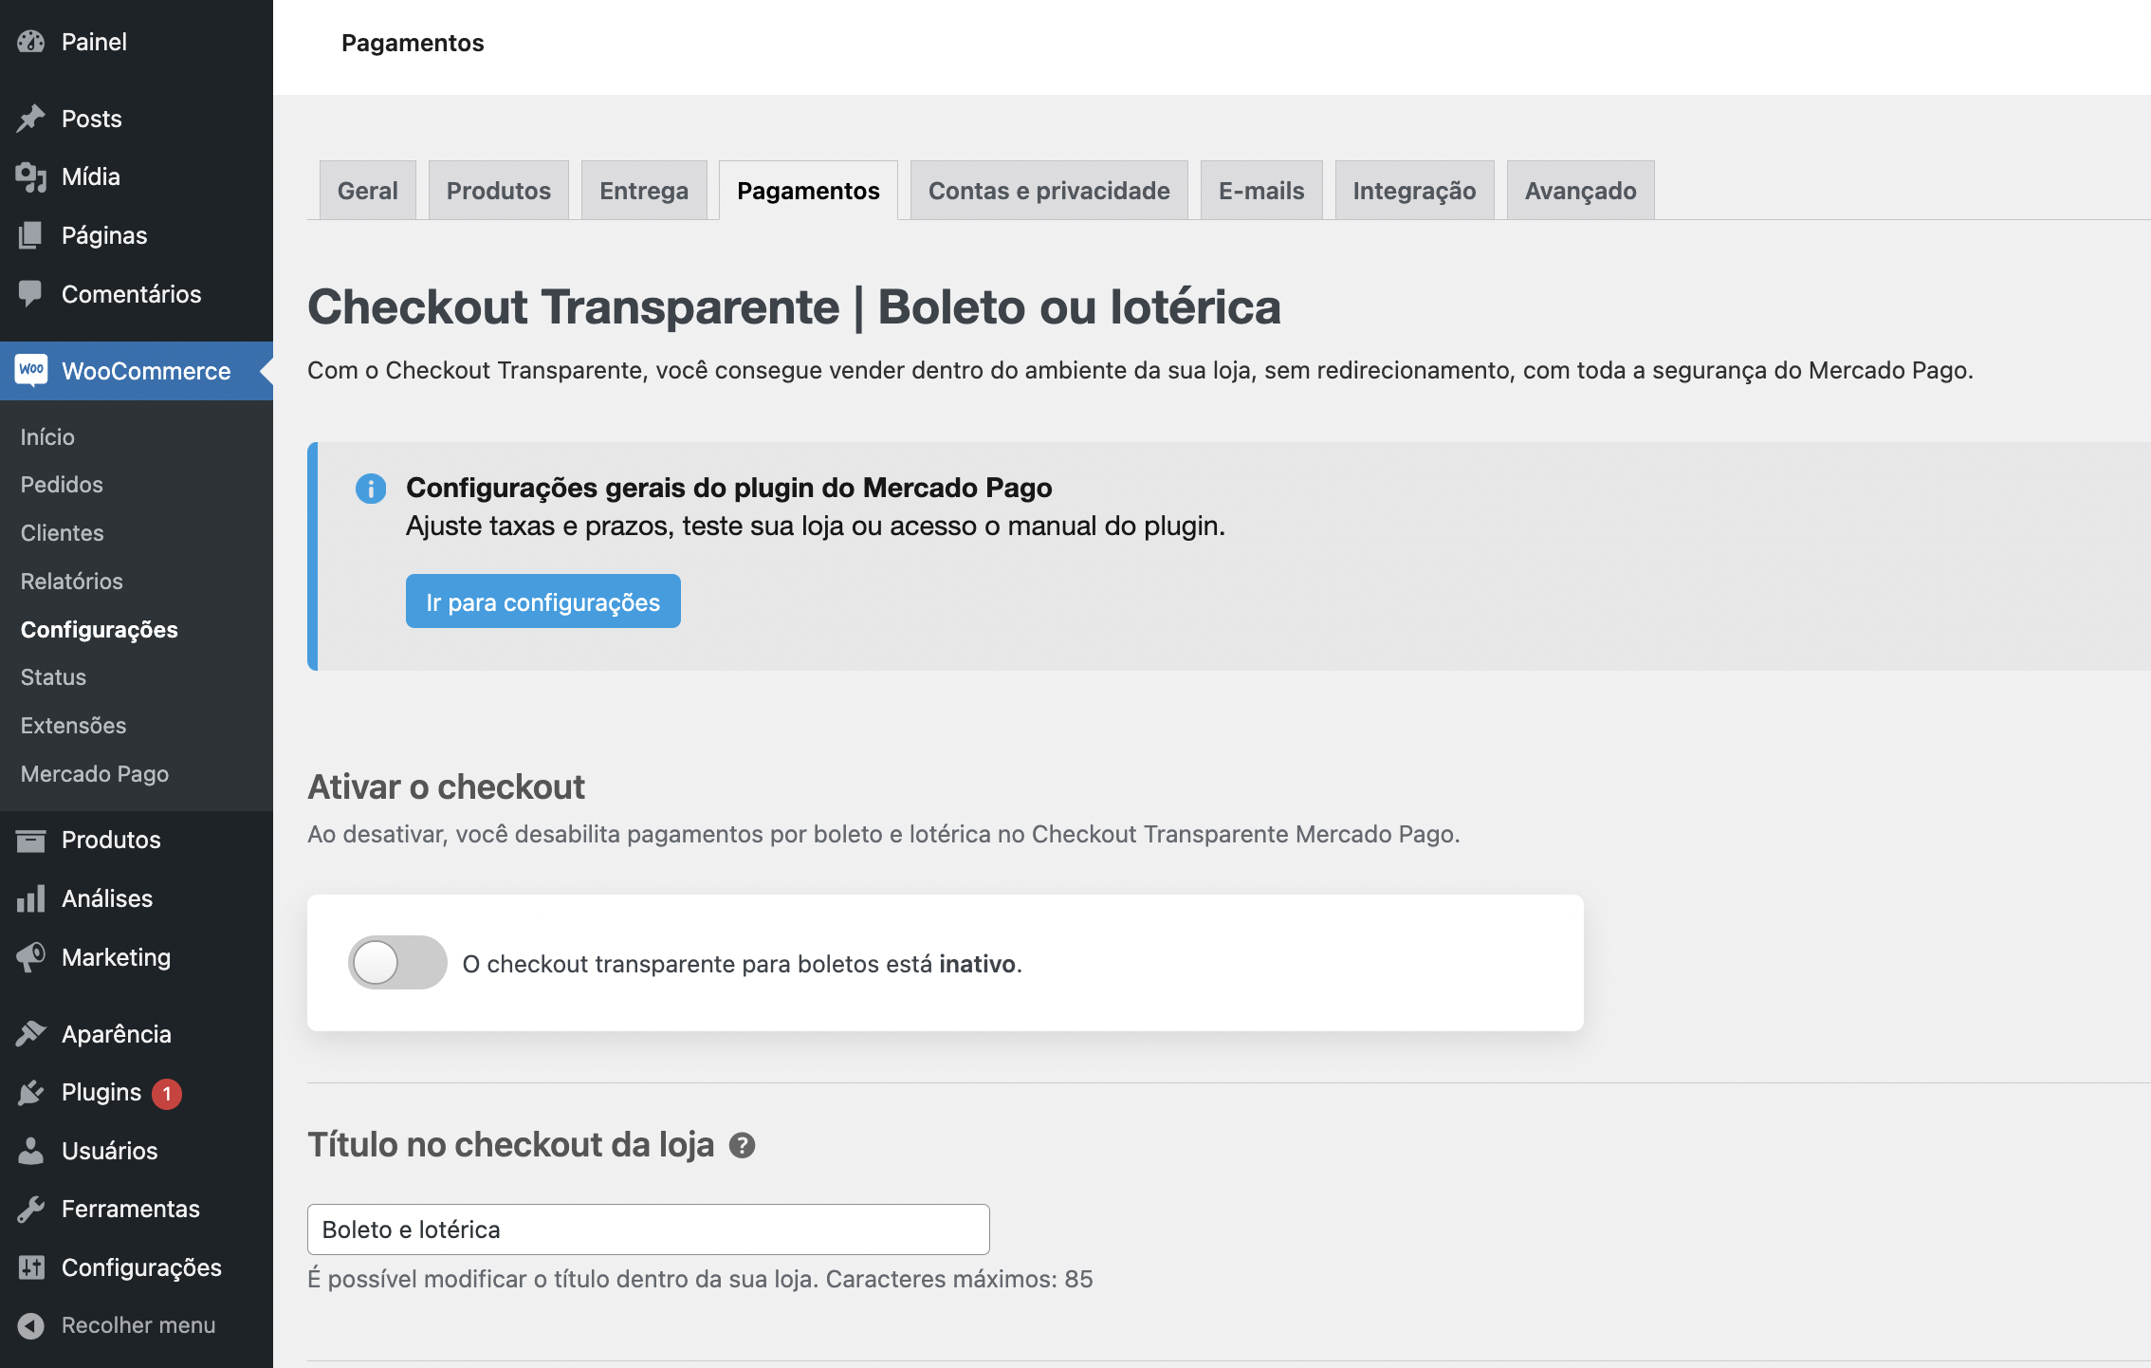Select the Pagamentos tab

pyautogui.click(x=809, y=191)
